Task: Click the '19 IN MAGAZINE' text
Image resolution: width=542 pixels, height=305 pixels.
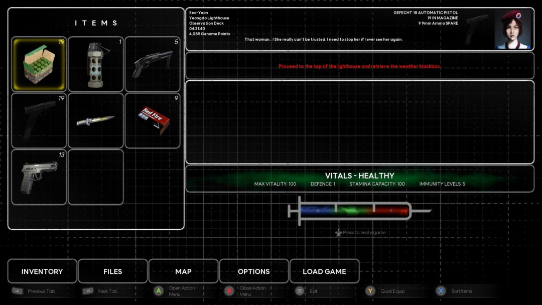Action: 443,18
